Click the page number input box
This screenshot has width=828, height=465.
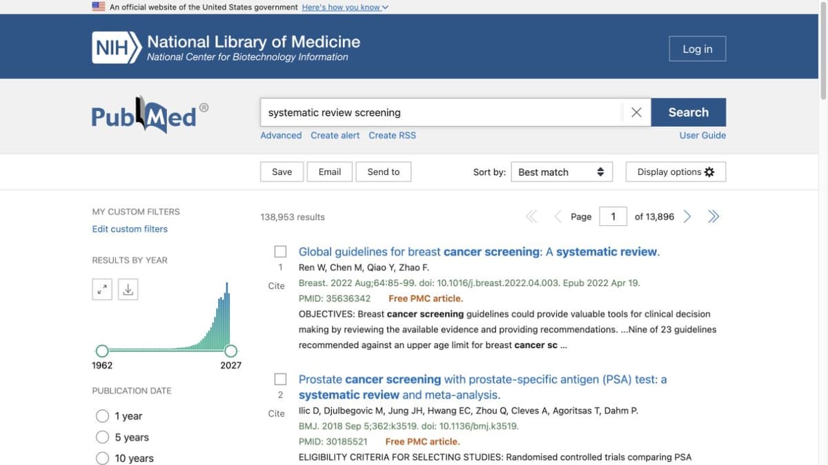click(x=613, y=217)
